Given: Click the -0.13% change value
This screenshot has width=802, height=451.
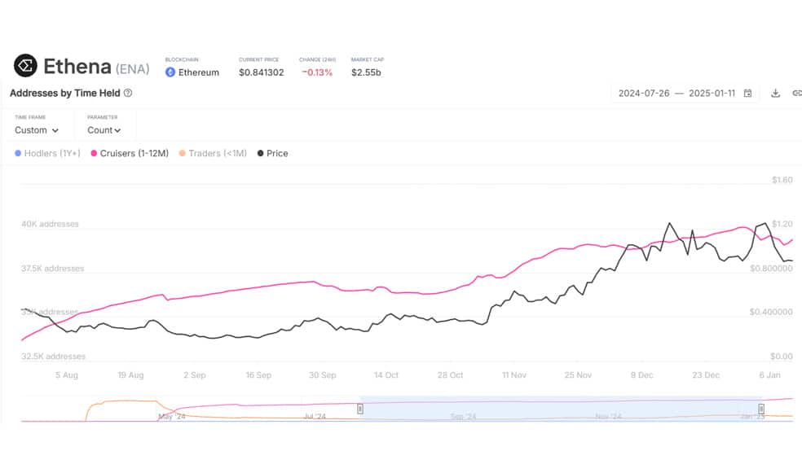Looking at the screenshot, I should pyautogui.click(x=317, y=72).
